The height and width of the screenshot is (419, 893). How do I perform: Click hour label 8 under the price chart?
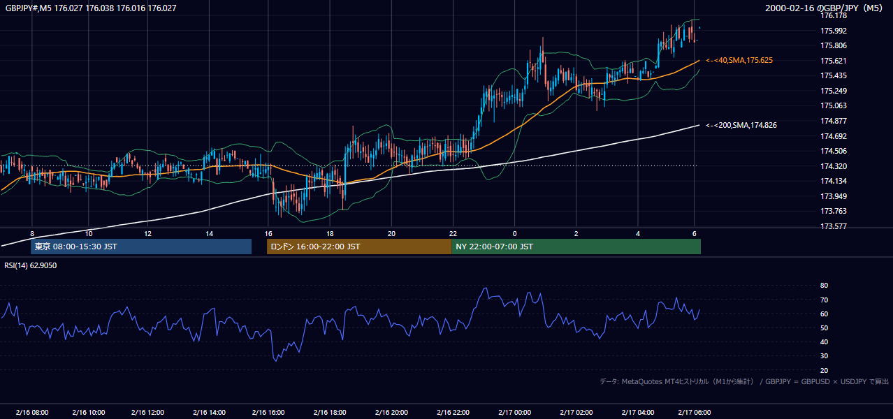coord(32,233)
